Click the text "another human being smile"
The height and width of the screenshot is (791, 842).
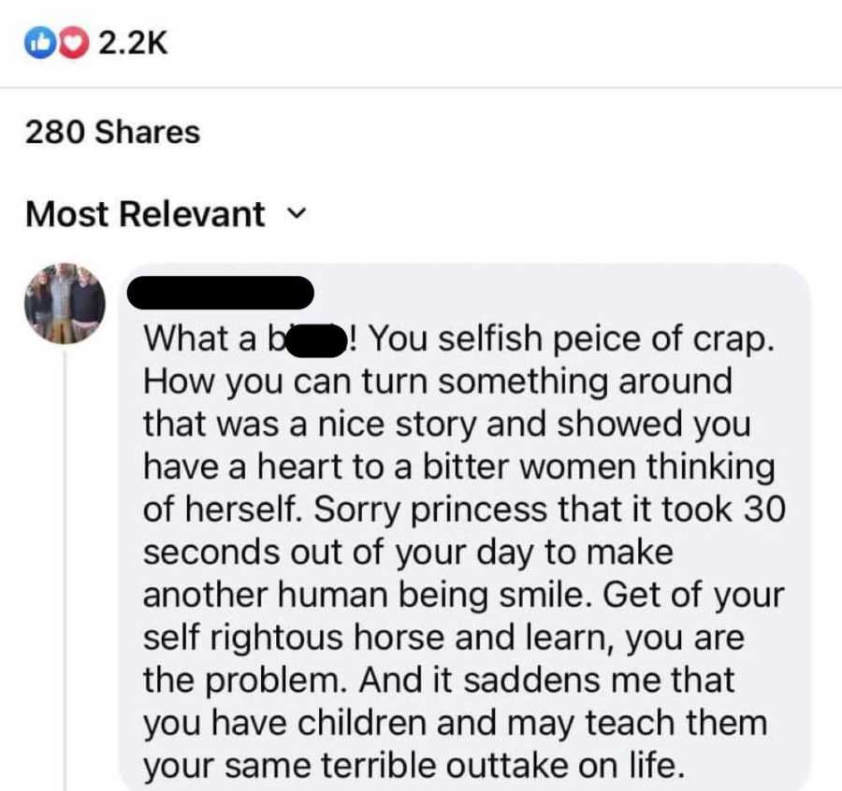pos(363,596)
